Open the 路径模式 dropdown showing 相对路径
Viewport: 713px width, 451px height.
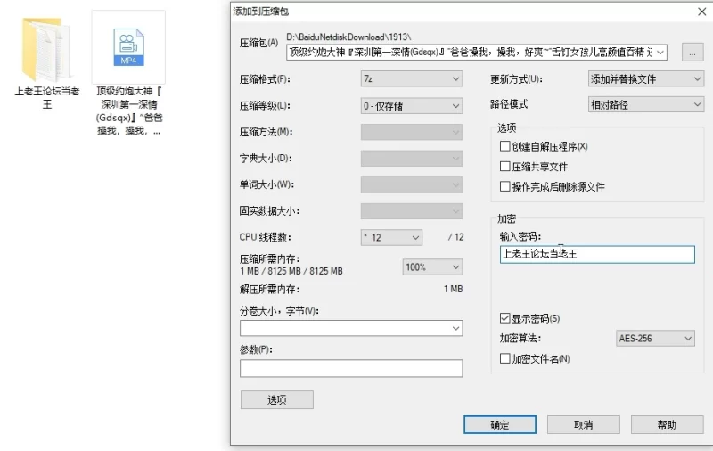[645, 104]
